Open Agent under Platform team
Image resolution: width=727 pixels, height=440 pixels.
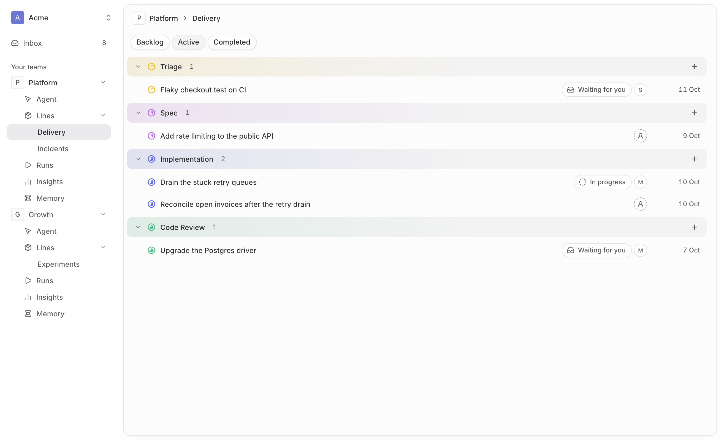(59, 99)
